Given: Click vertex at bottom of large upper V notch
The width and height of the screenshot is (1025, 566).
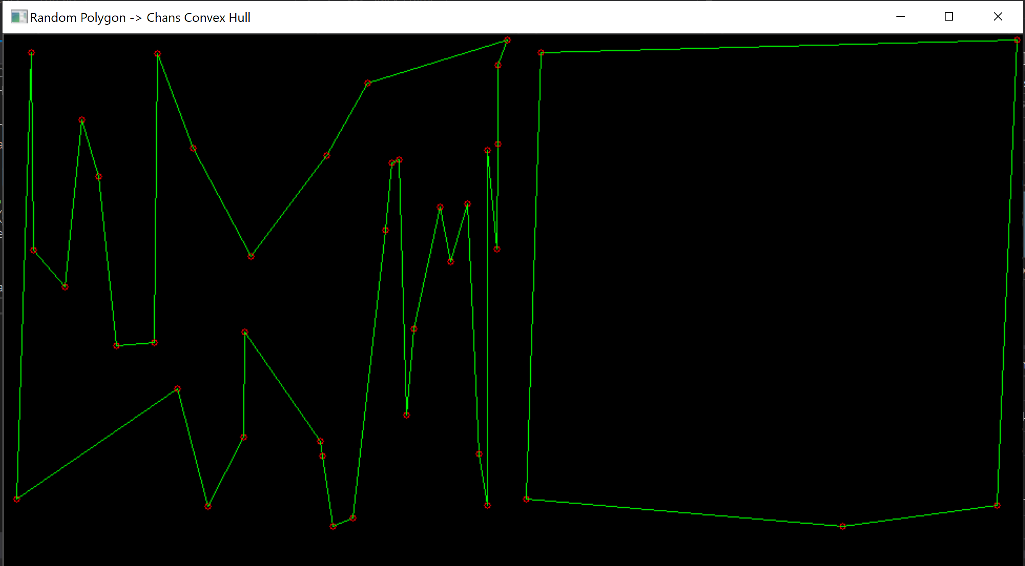Looking at the screenshot, I should coord(251,256).
